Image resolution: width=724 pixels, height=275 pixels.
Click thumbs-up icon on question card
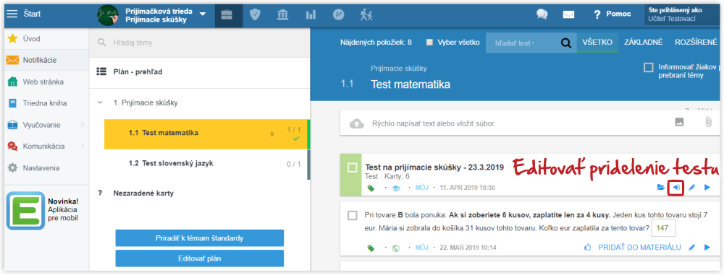tap(588, 248)
